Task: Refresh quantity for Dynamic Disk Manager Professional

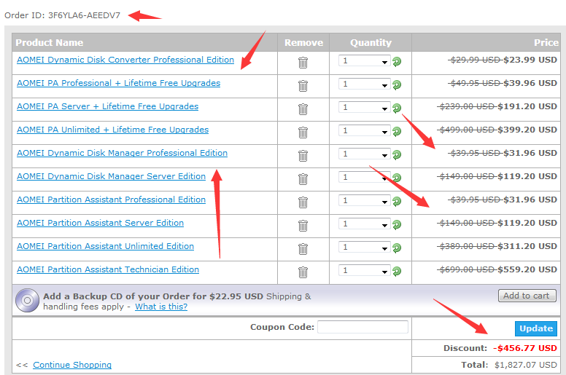Action: [397, 155]
